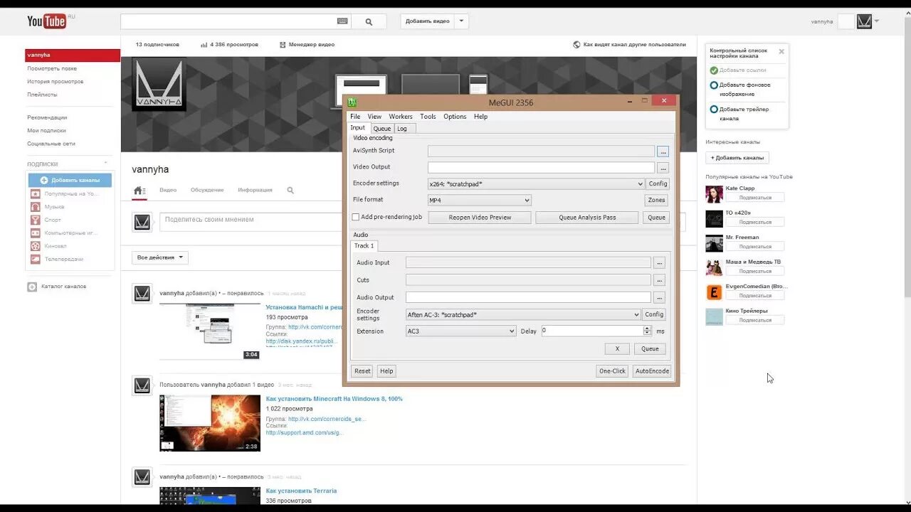911x512 pixels.
Task: Click the Zones button
Action: click(656, 201)
